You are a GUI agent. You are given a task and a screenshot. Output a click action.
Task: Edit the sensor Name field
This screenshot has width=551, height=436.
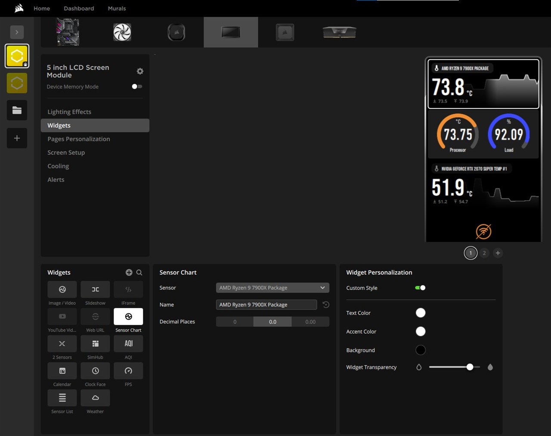tap(266, 305)
